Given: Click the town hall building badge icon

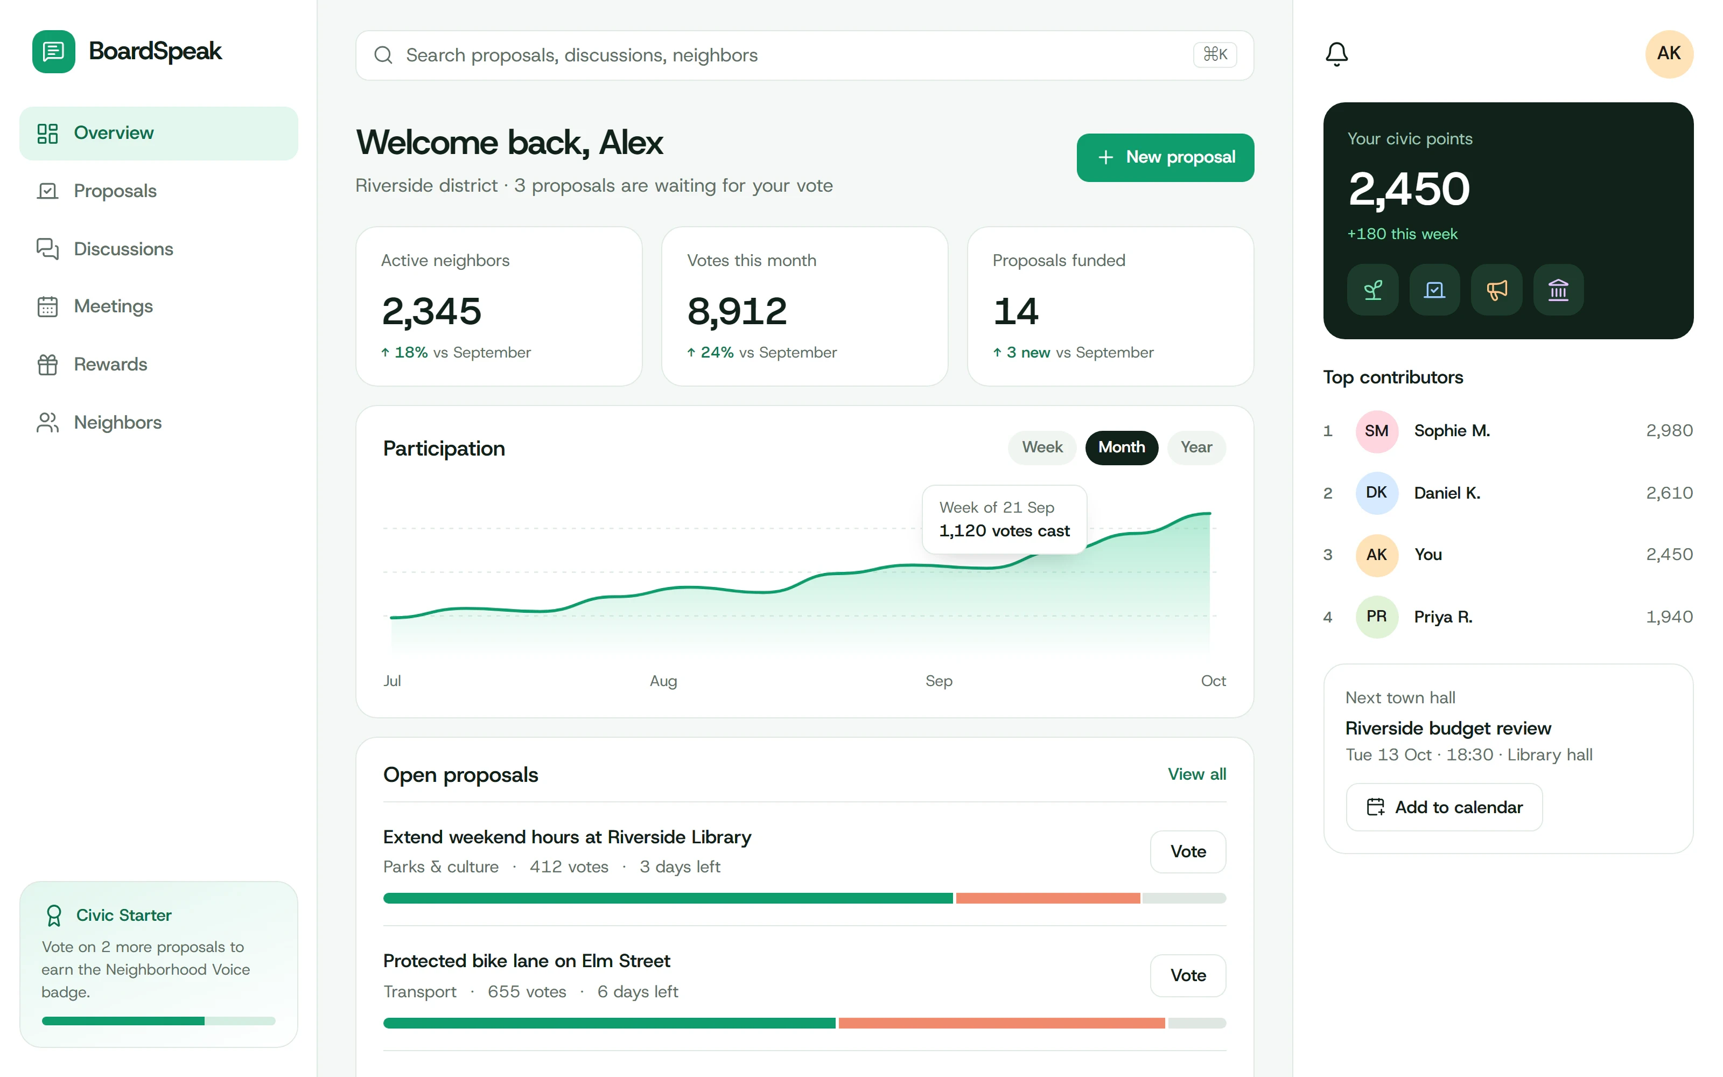Looking at the screenshot, I should [x=1559, y=290].
